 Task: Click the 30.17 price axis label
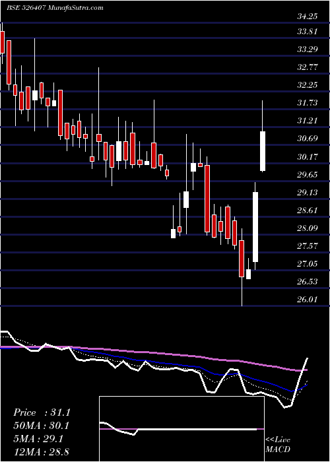tap(307, 157)
